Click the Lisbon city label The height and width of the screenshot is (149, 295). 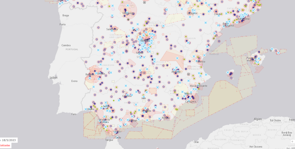54,78
